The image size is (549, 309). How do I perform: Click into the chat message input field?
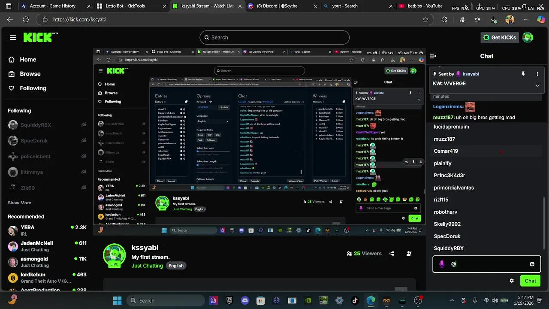tap(486, 264)
